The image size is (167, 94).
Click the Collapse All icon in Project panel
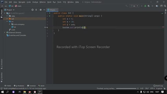pos(36,10)
